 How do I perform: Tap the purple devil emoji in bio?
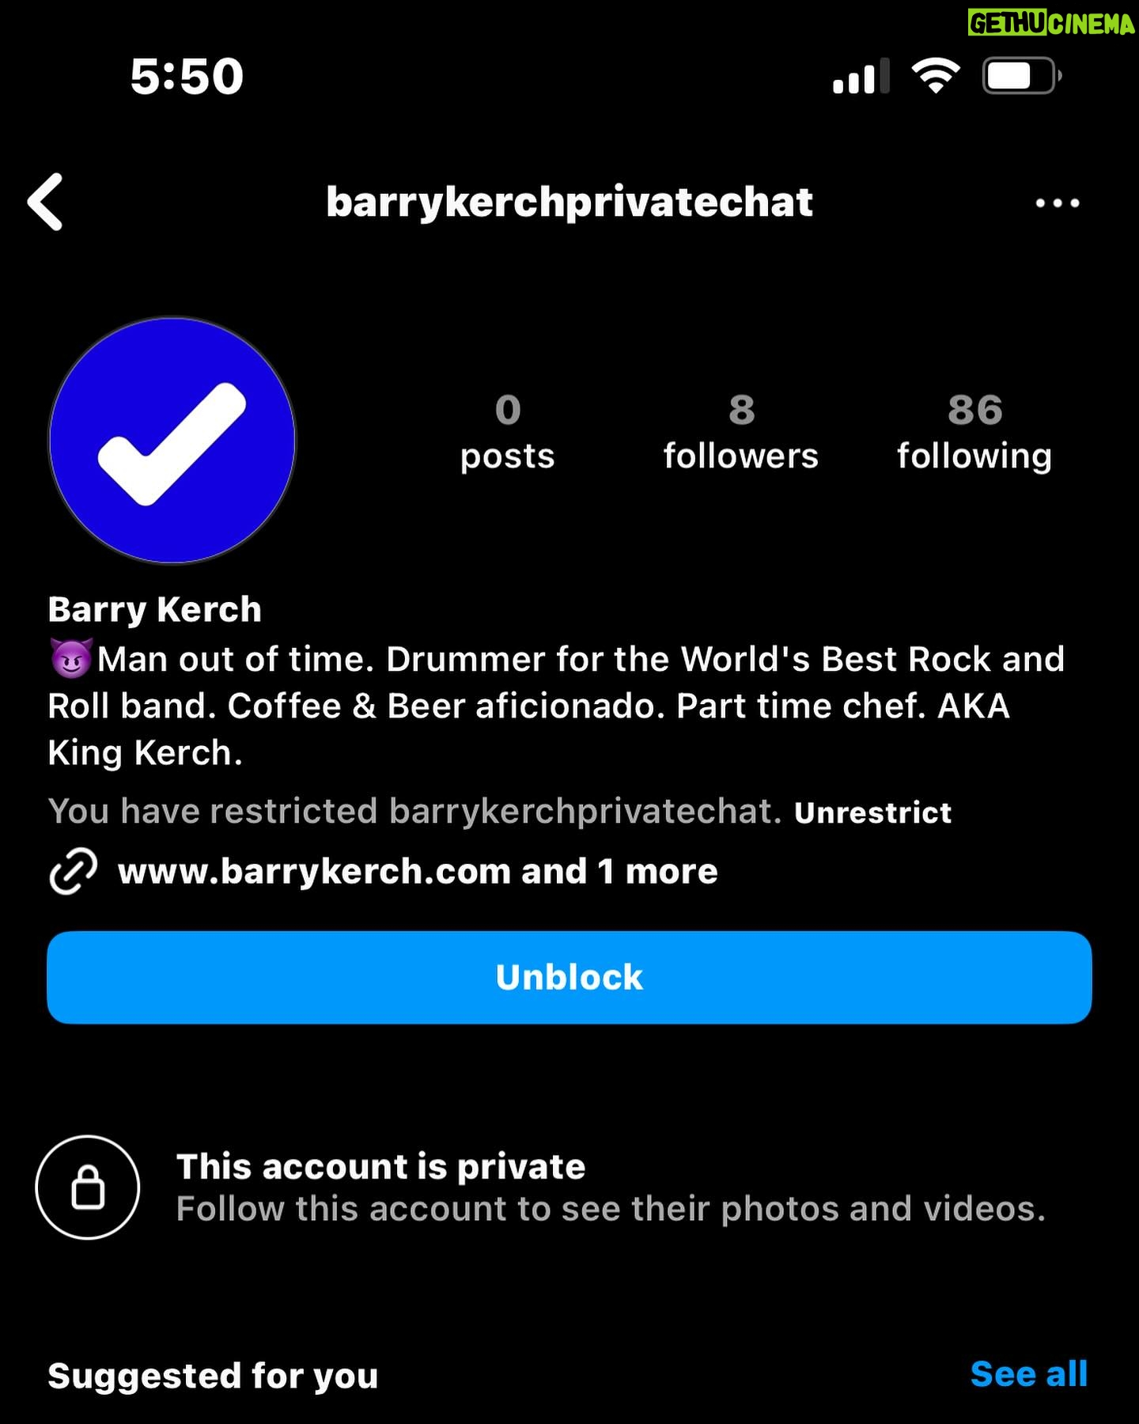71,658
